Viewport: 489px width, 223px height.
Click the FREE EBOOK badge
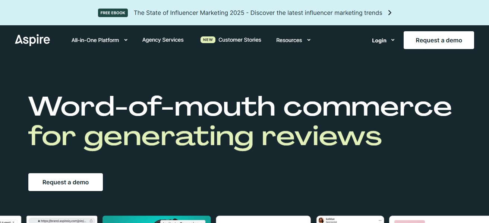click(x=113, y=13)
